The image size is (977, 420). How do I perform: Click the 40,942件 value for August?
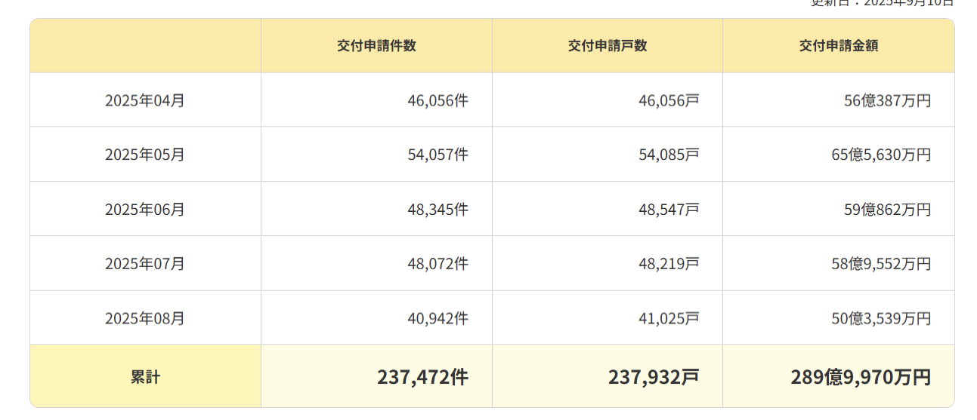[x=437, y=318]
